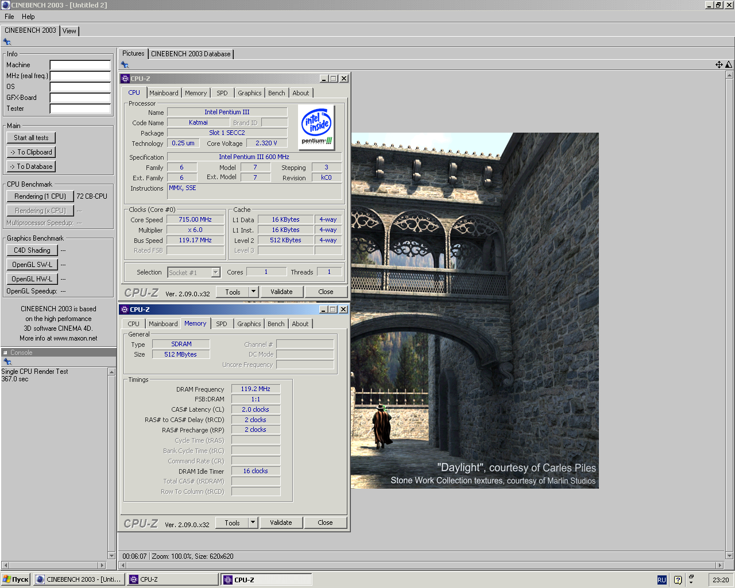Click Validate in upper CPU-Z window
This screenshot has width=735, height=588.
click(281, 292)
